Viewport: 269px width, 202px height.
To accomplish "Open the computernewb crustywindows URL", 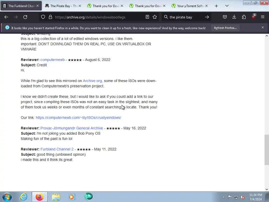I will (78, 118).
